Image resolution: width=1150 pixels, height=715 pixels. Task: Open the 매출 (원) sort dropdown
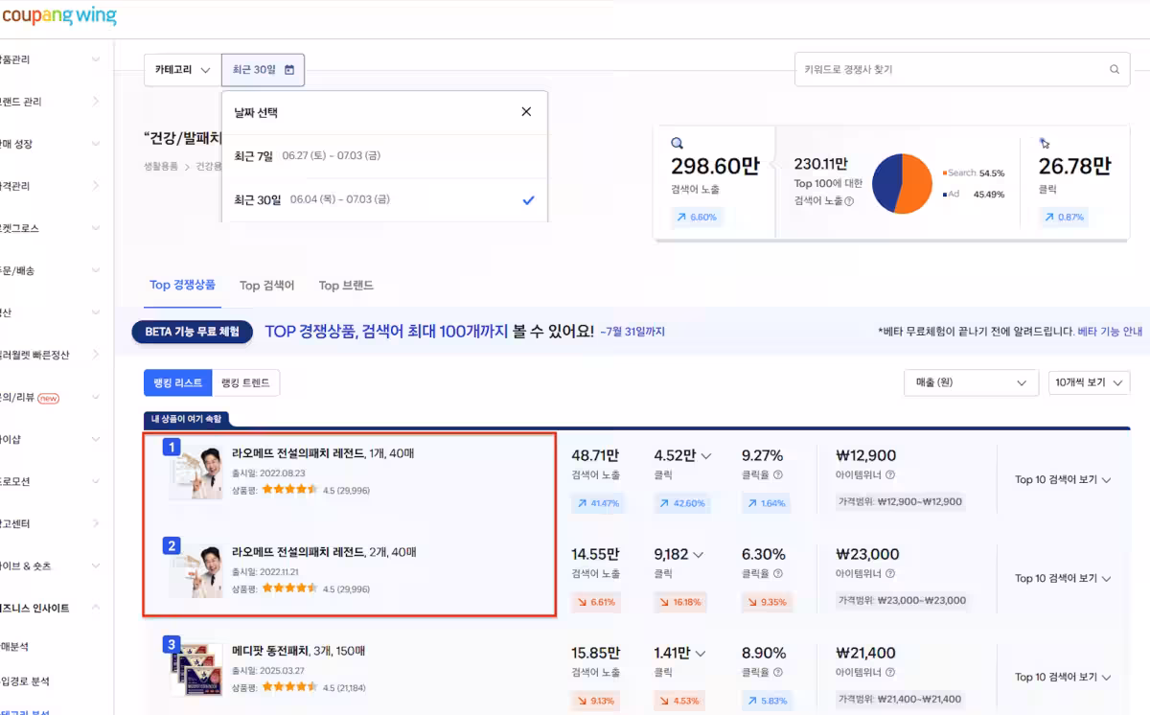tap(971, 382)
